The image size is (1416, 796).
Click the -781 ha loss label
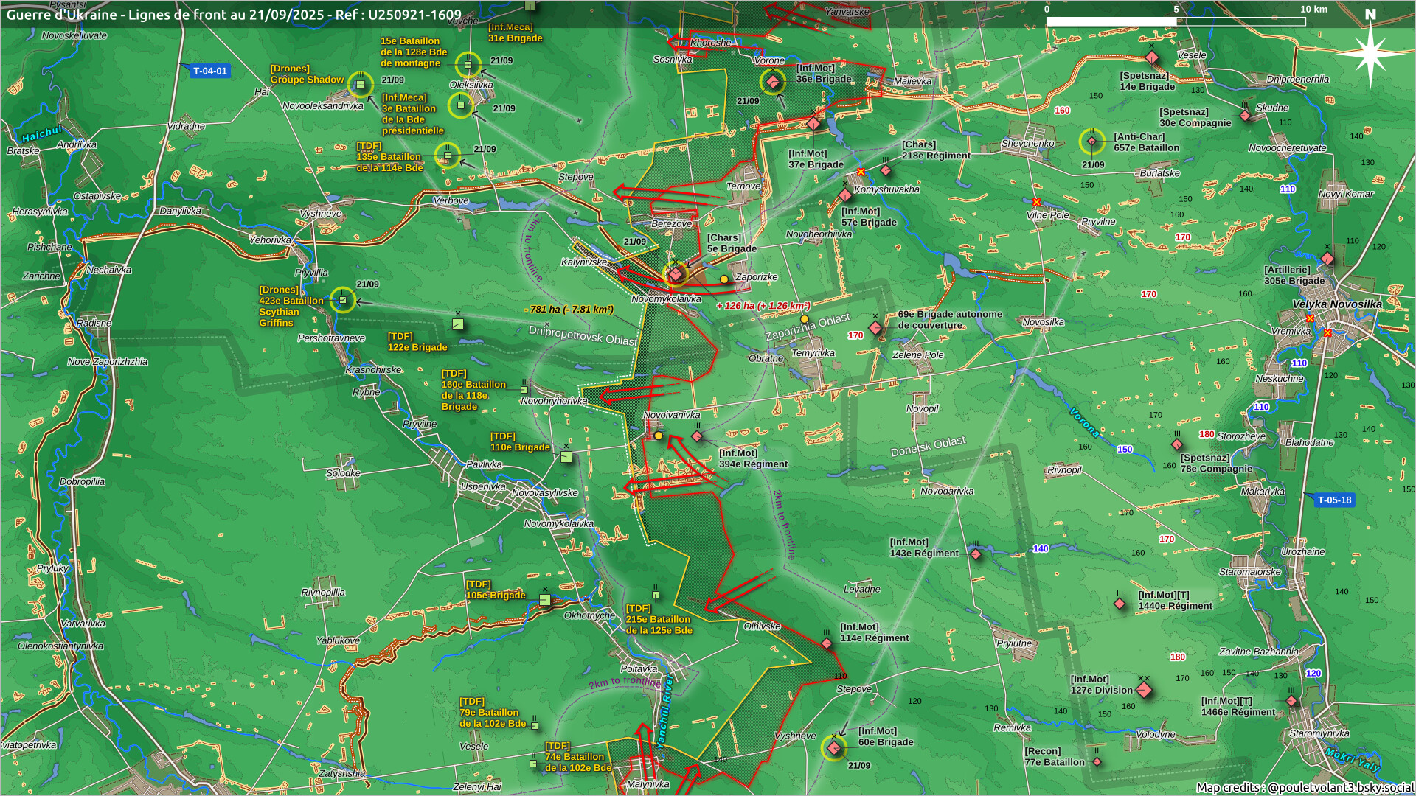[568, 310]
